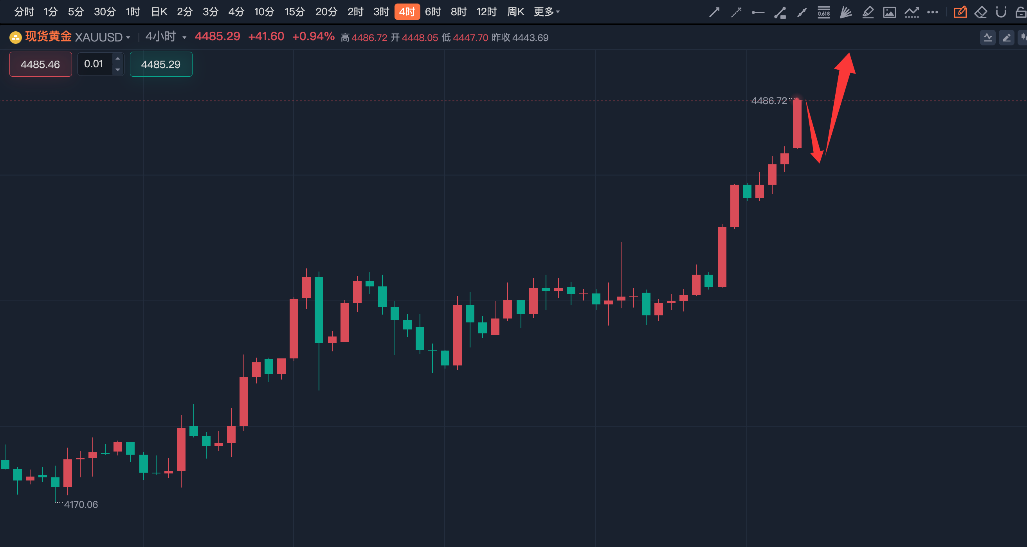The width and height of the screenshot is (1027, 547).
Task: Switch to the 15分 timeframe tab
Action: point(295,12)
